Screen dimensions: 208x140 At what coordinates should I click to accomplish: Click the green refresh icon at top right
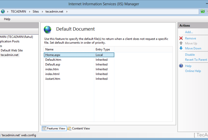click(x=202, y=11)
